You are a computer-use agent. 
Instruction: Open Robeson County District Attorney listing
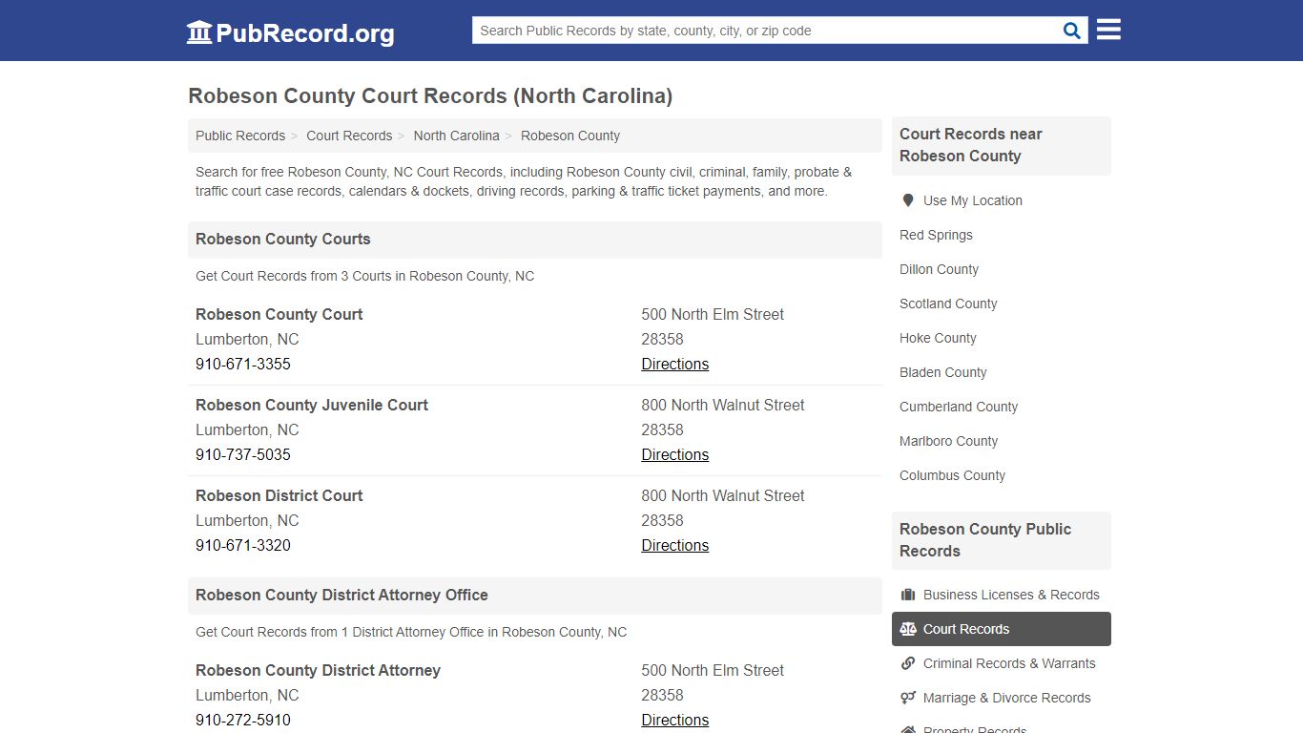(x=319, y=670)
